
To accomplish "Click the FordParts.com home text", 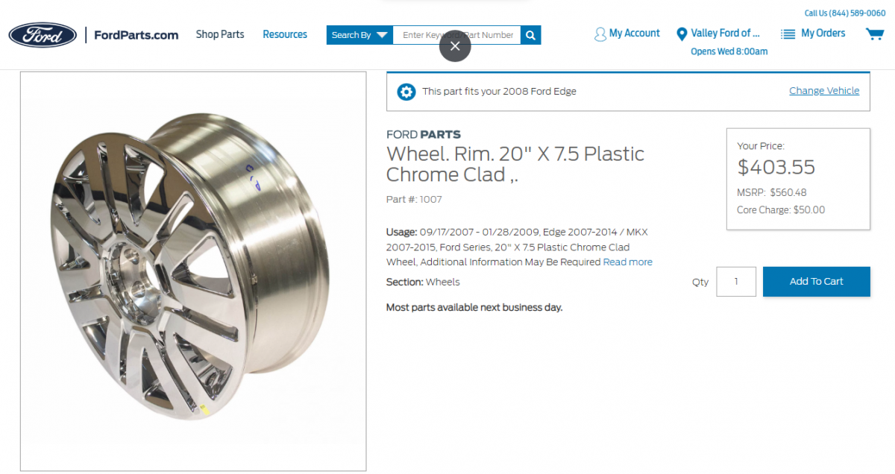I will click(136, 35).
